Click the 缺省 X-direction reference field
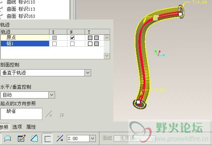 coord(21,114)
